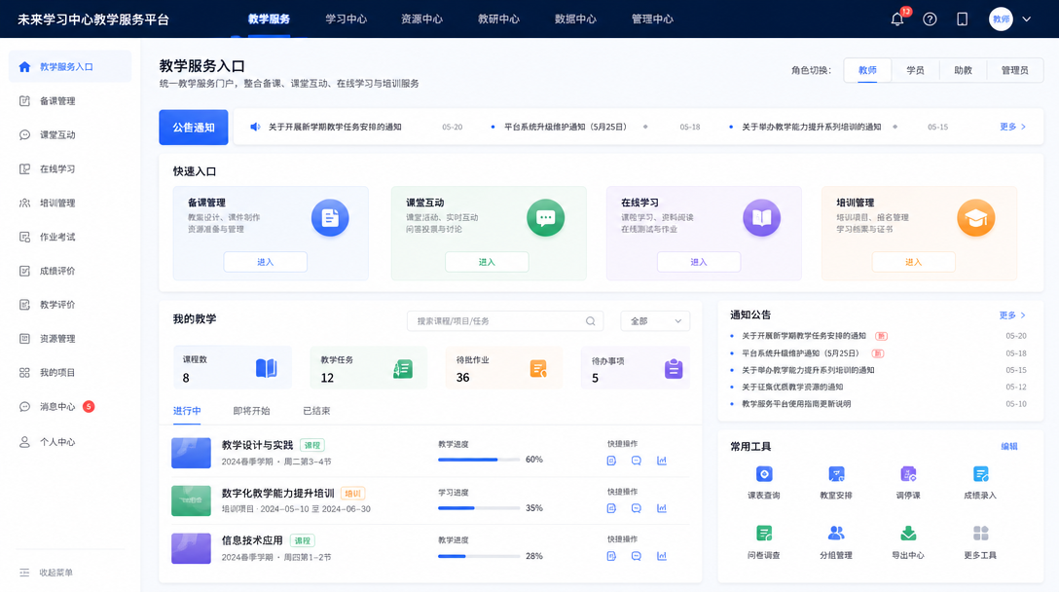The width and height of the screenshot is (1059, 592).
Task: Select the 教学服务 top menu
Action: tap(269, 18)
